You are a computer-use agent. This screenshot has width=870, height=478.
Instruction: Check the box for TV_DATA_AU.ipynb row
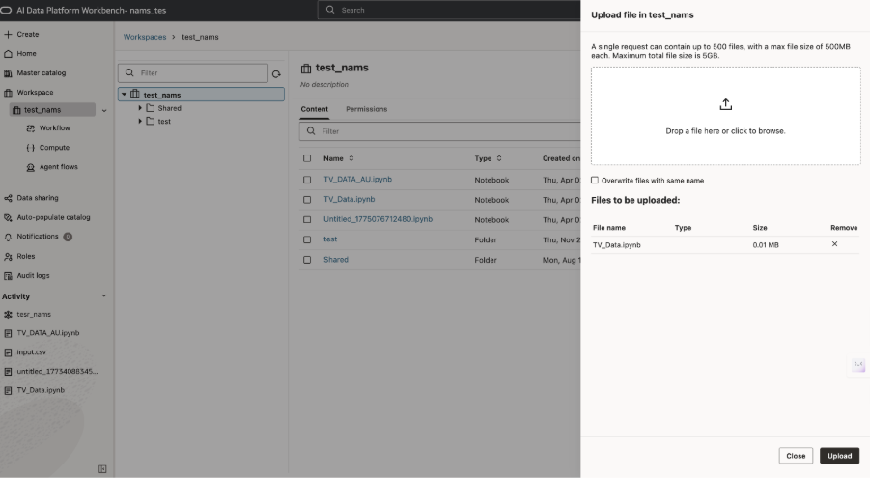point(307,180)
